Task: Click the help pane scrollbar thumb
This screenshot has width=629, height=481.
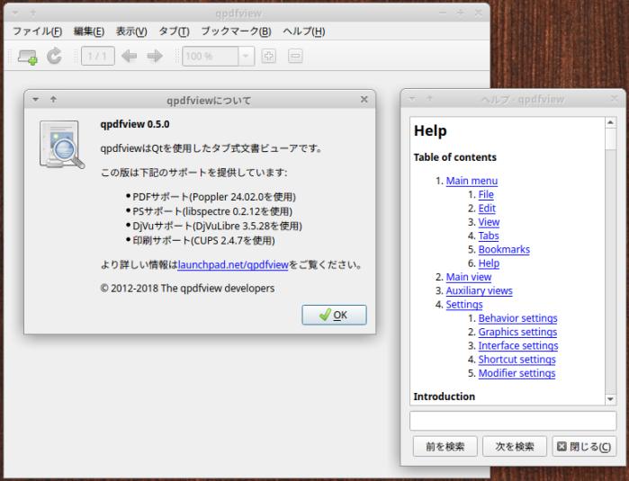Action: pyautogui.click(x=610, y=138)
